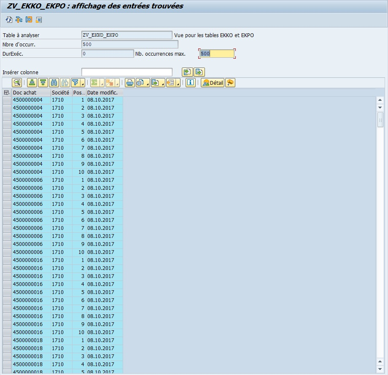This screenshot has width=388, height=375.
Task: Click the Set Filter funnel icon
Action: (75, 83)
